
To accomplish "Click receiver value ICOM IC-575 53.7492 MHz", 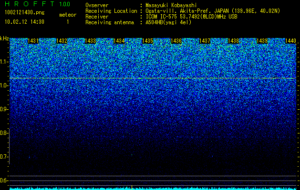I will point(191,17).
